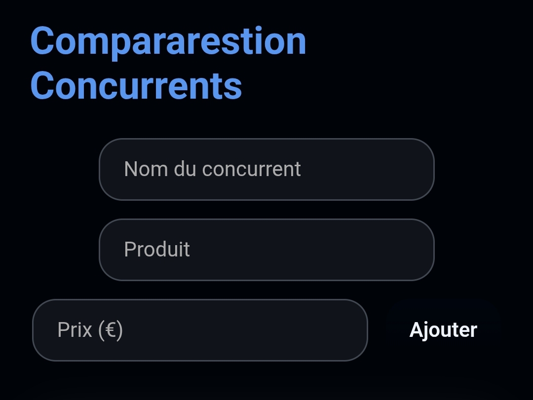Click the Compararestion Concurrents heading

click(168, 63)
